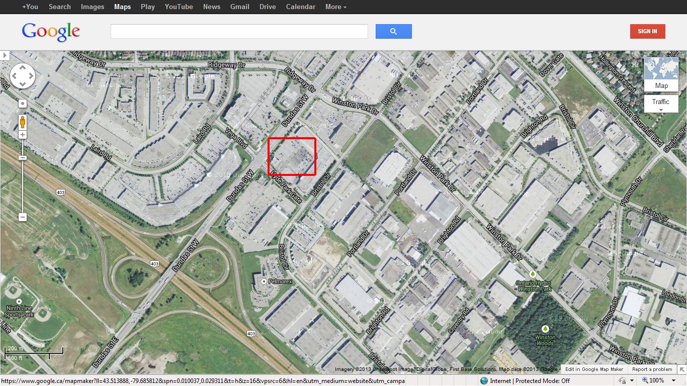Zoom in with the plus button
Screen dimensions: 687x386
[x=23, y=135]
